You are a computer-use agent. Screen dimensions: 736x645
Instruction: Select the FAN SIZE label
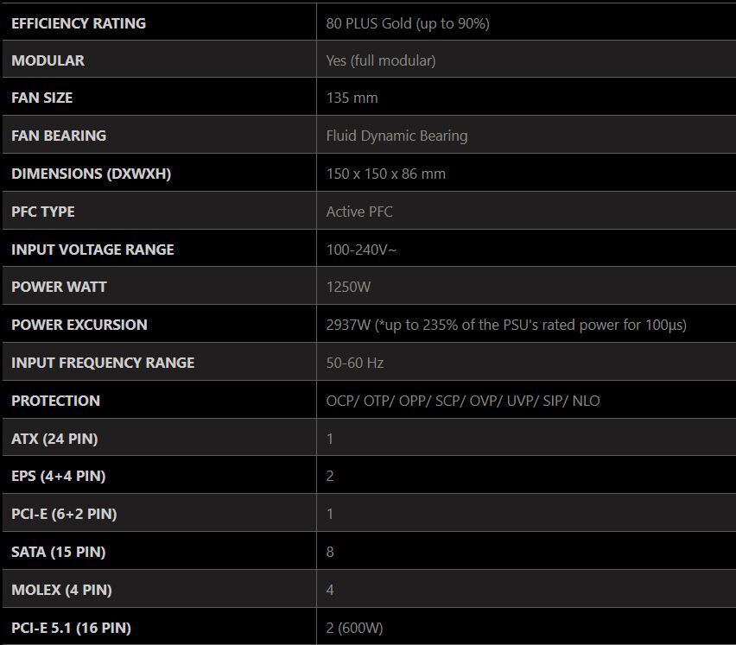[41, 98]
